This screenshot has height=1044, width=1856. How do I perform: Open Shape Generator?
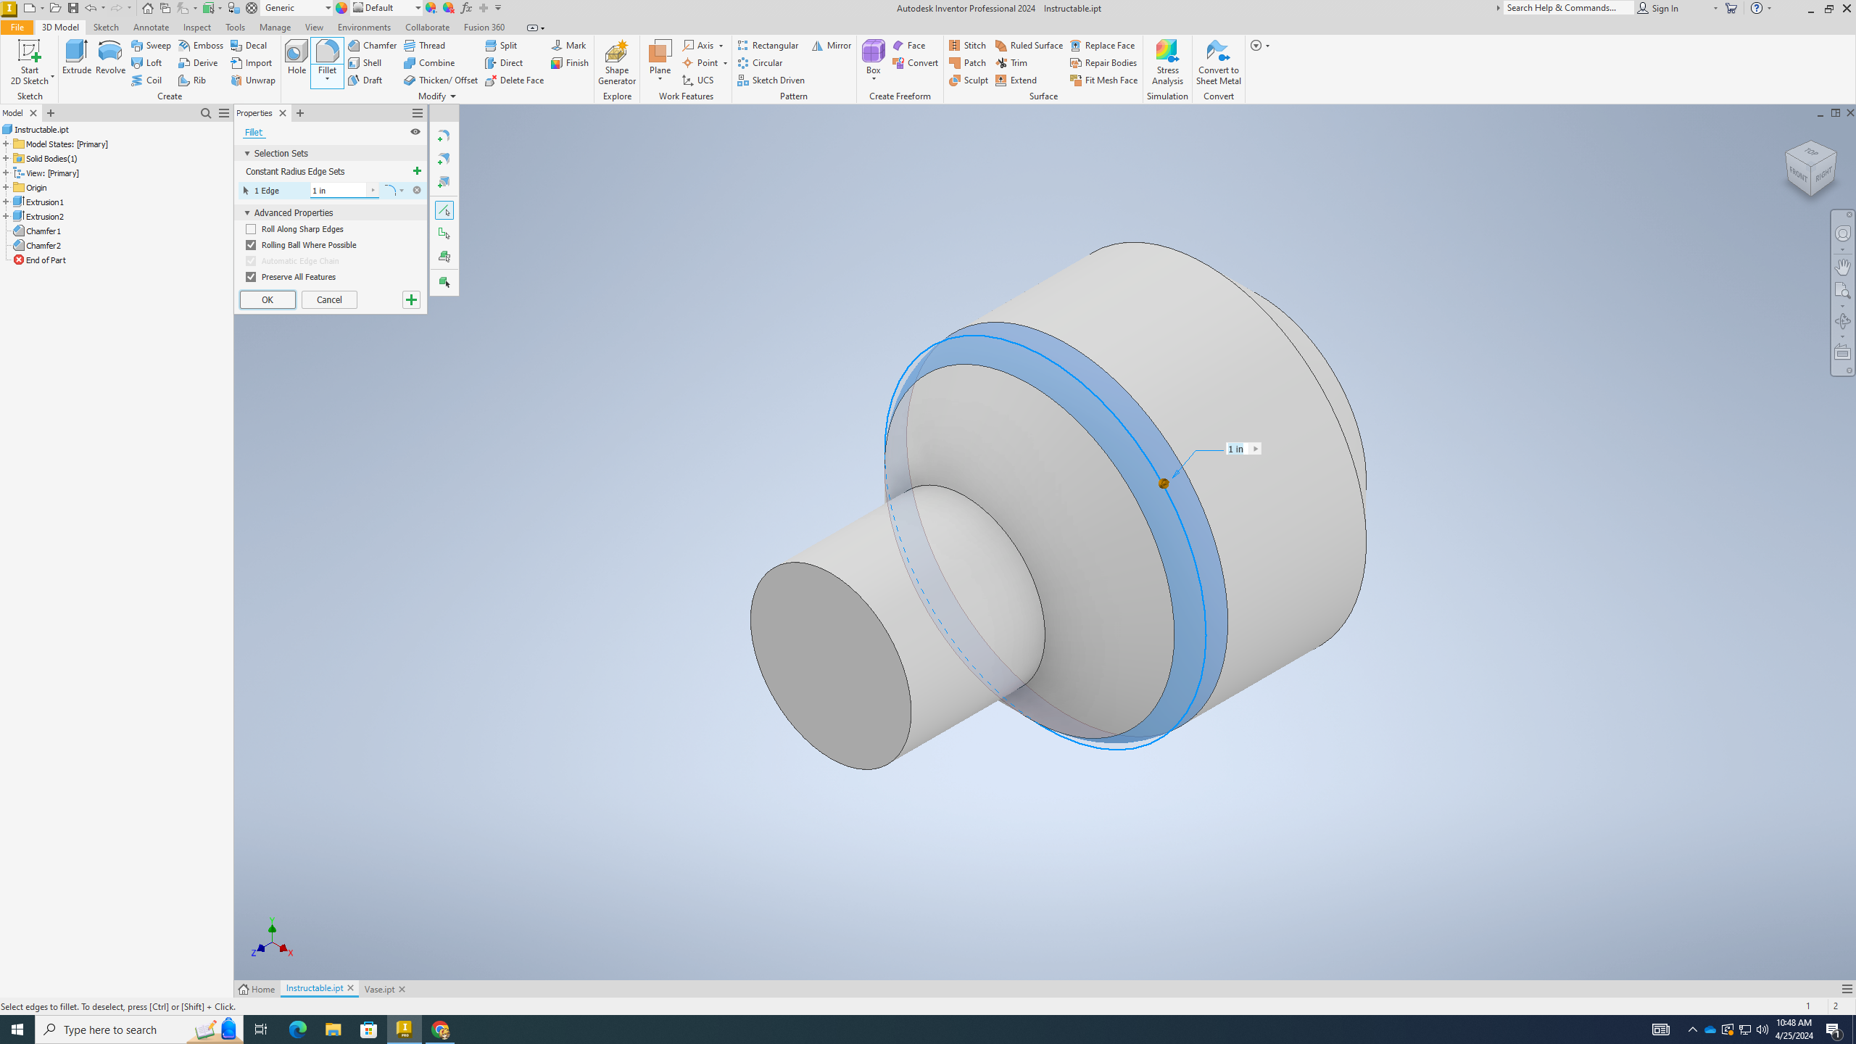pyautogui.click(x=616, y=62)
